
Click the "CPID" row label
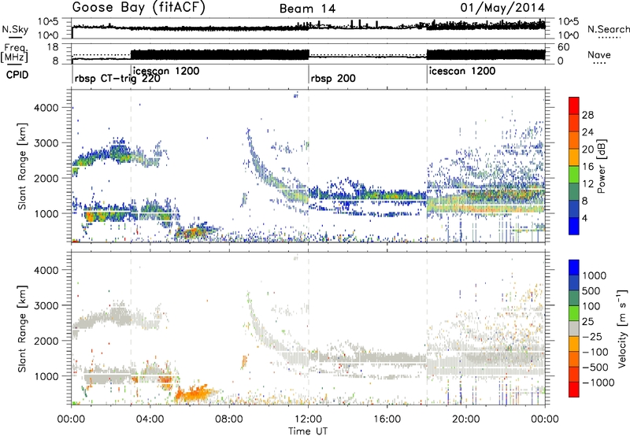(x=17, y=75)
